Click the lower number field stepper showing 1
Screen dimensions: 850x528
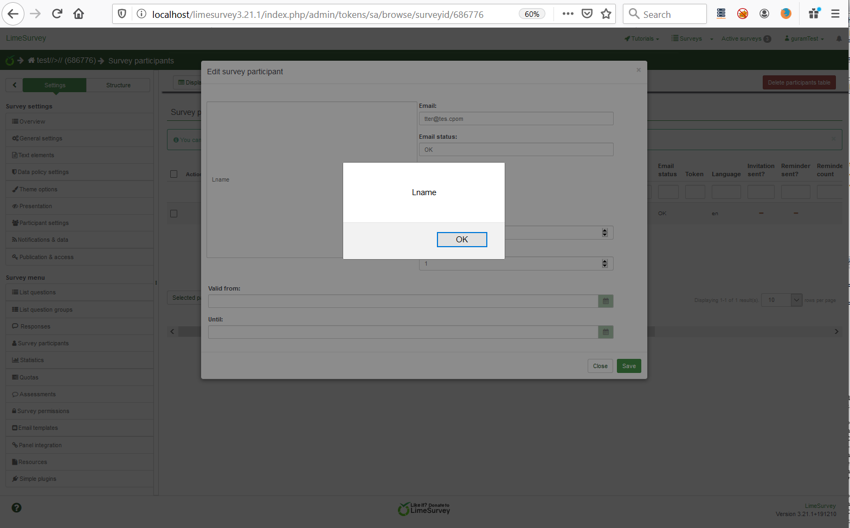click(x=605, y=263)
